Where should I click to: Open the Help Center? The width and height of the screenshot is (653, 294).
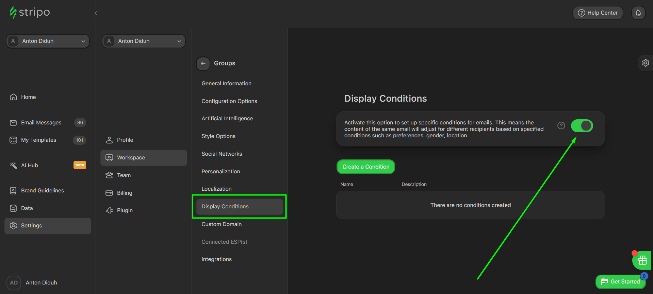(598, 13)
